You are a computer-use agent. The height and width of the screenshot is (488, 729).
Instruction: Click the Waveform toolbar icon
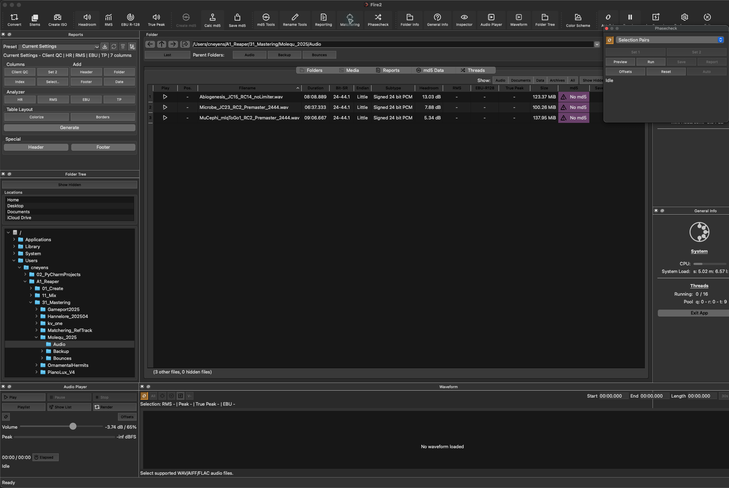pyautogui.click(x=518, y=20)
